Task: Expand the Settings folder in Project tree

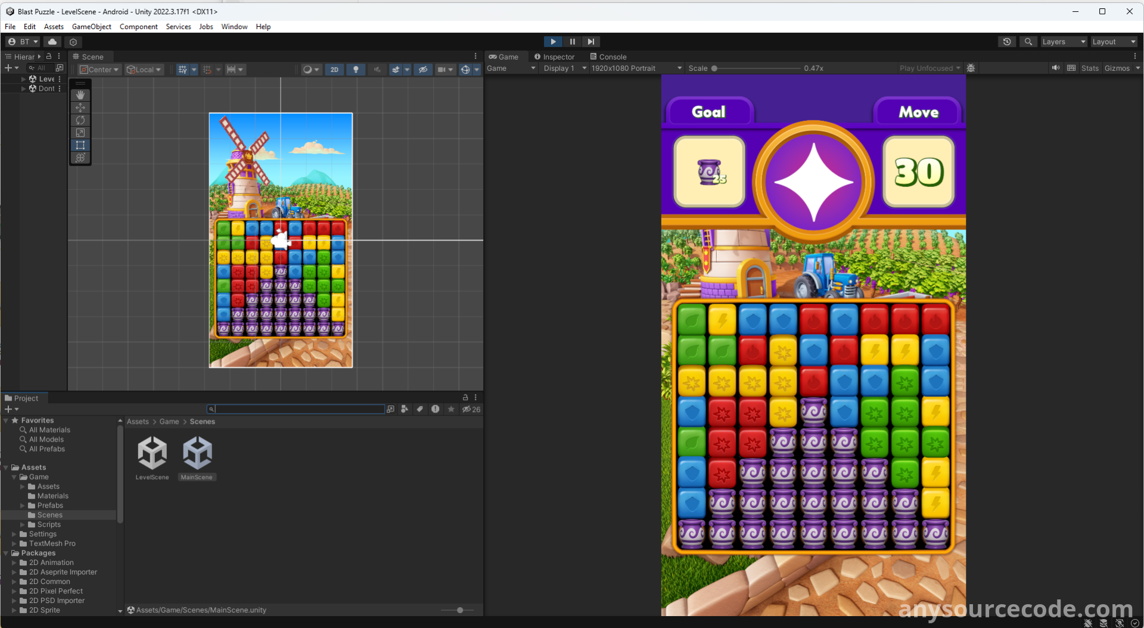Action: pyautogui.click(x=14, y=534)
